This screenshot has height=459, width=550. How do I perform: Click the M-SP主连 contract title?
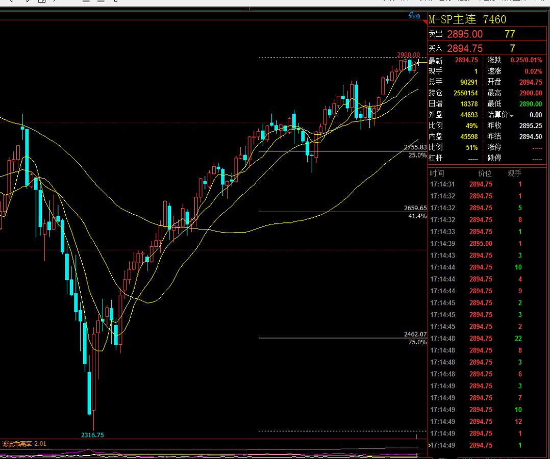[x=452, y=20]
